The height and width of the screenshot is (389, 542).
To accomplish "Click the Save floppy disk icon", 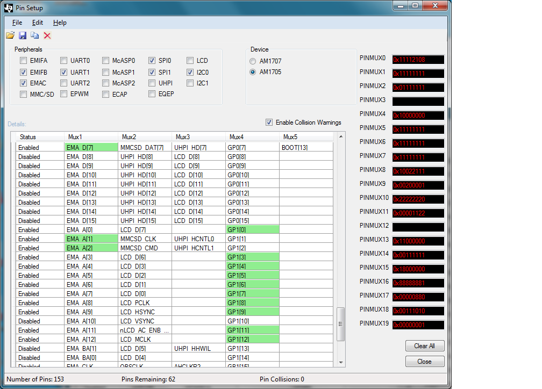I will coord(23,35).
